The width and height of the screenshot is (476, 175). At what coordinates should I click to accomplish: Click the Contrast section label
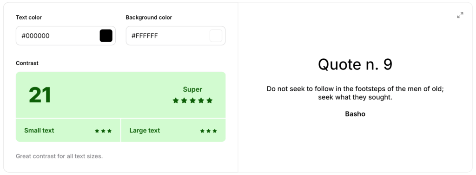click(27, 63)
